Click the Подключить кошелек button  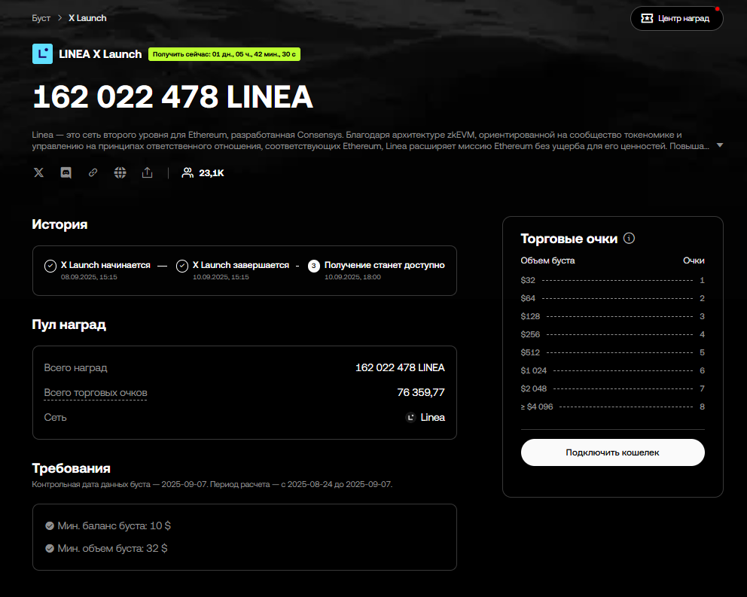[612, 452]
